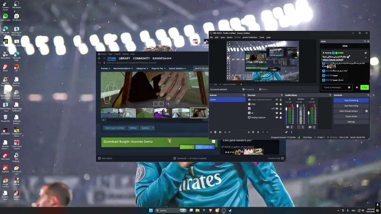
Task: Open Recycle Bin on desktop
Action: pos(5,119)
